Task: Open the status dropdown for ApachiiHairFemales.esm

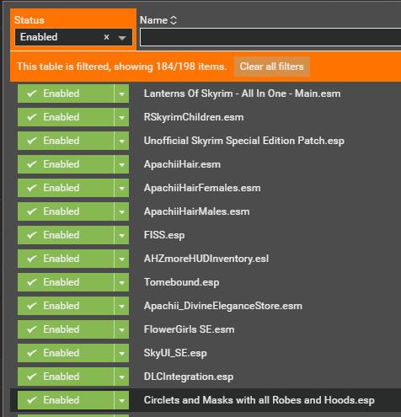Action: tap(121, 188)
